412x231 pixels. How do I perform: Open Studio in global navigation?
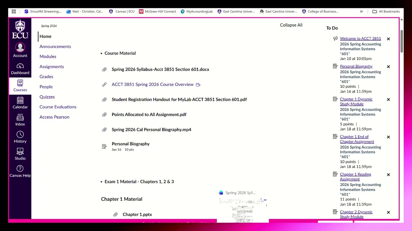(20, 154)
